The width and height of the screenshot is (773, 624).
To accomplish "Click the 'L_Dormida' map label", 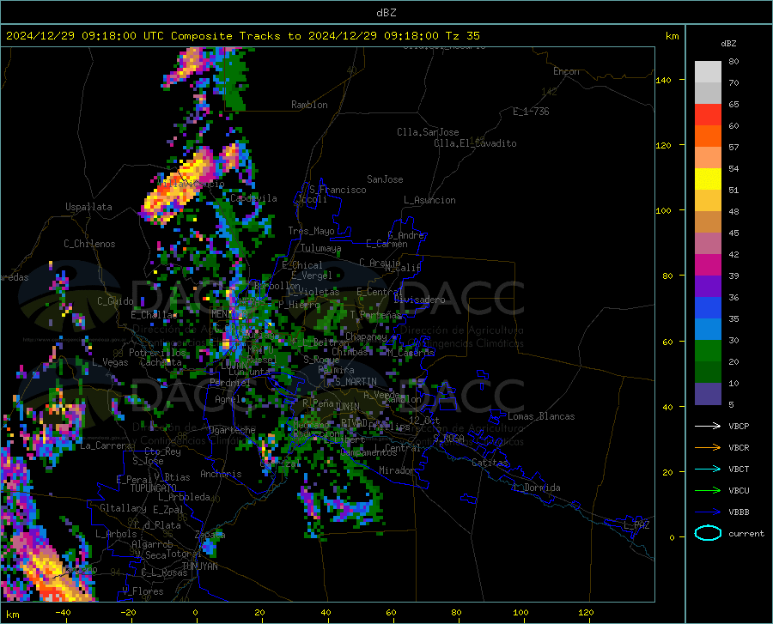I will [x=537, y=488].
